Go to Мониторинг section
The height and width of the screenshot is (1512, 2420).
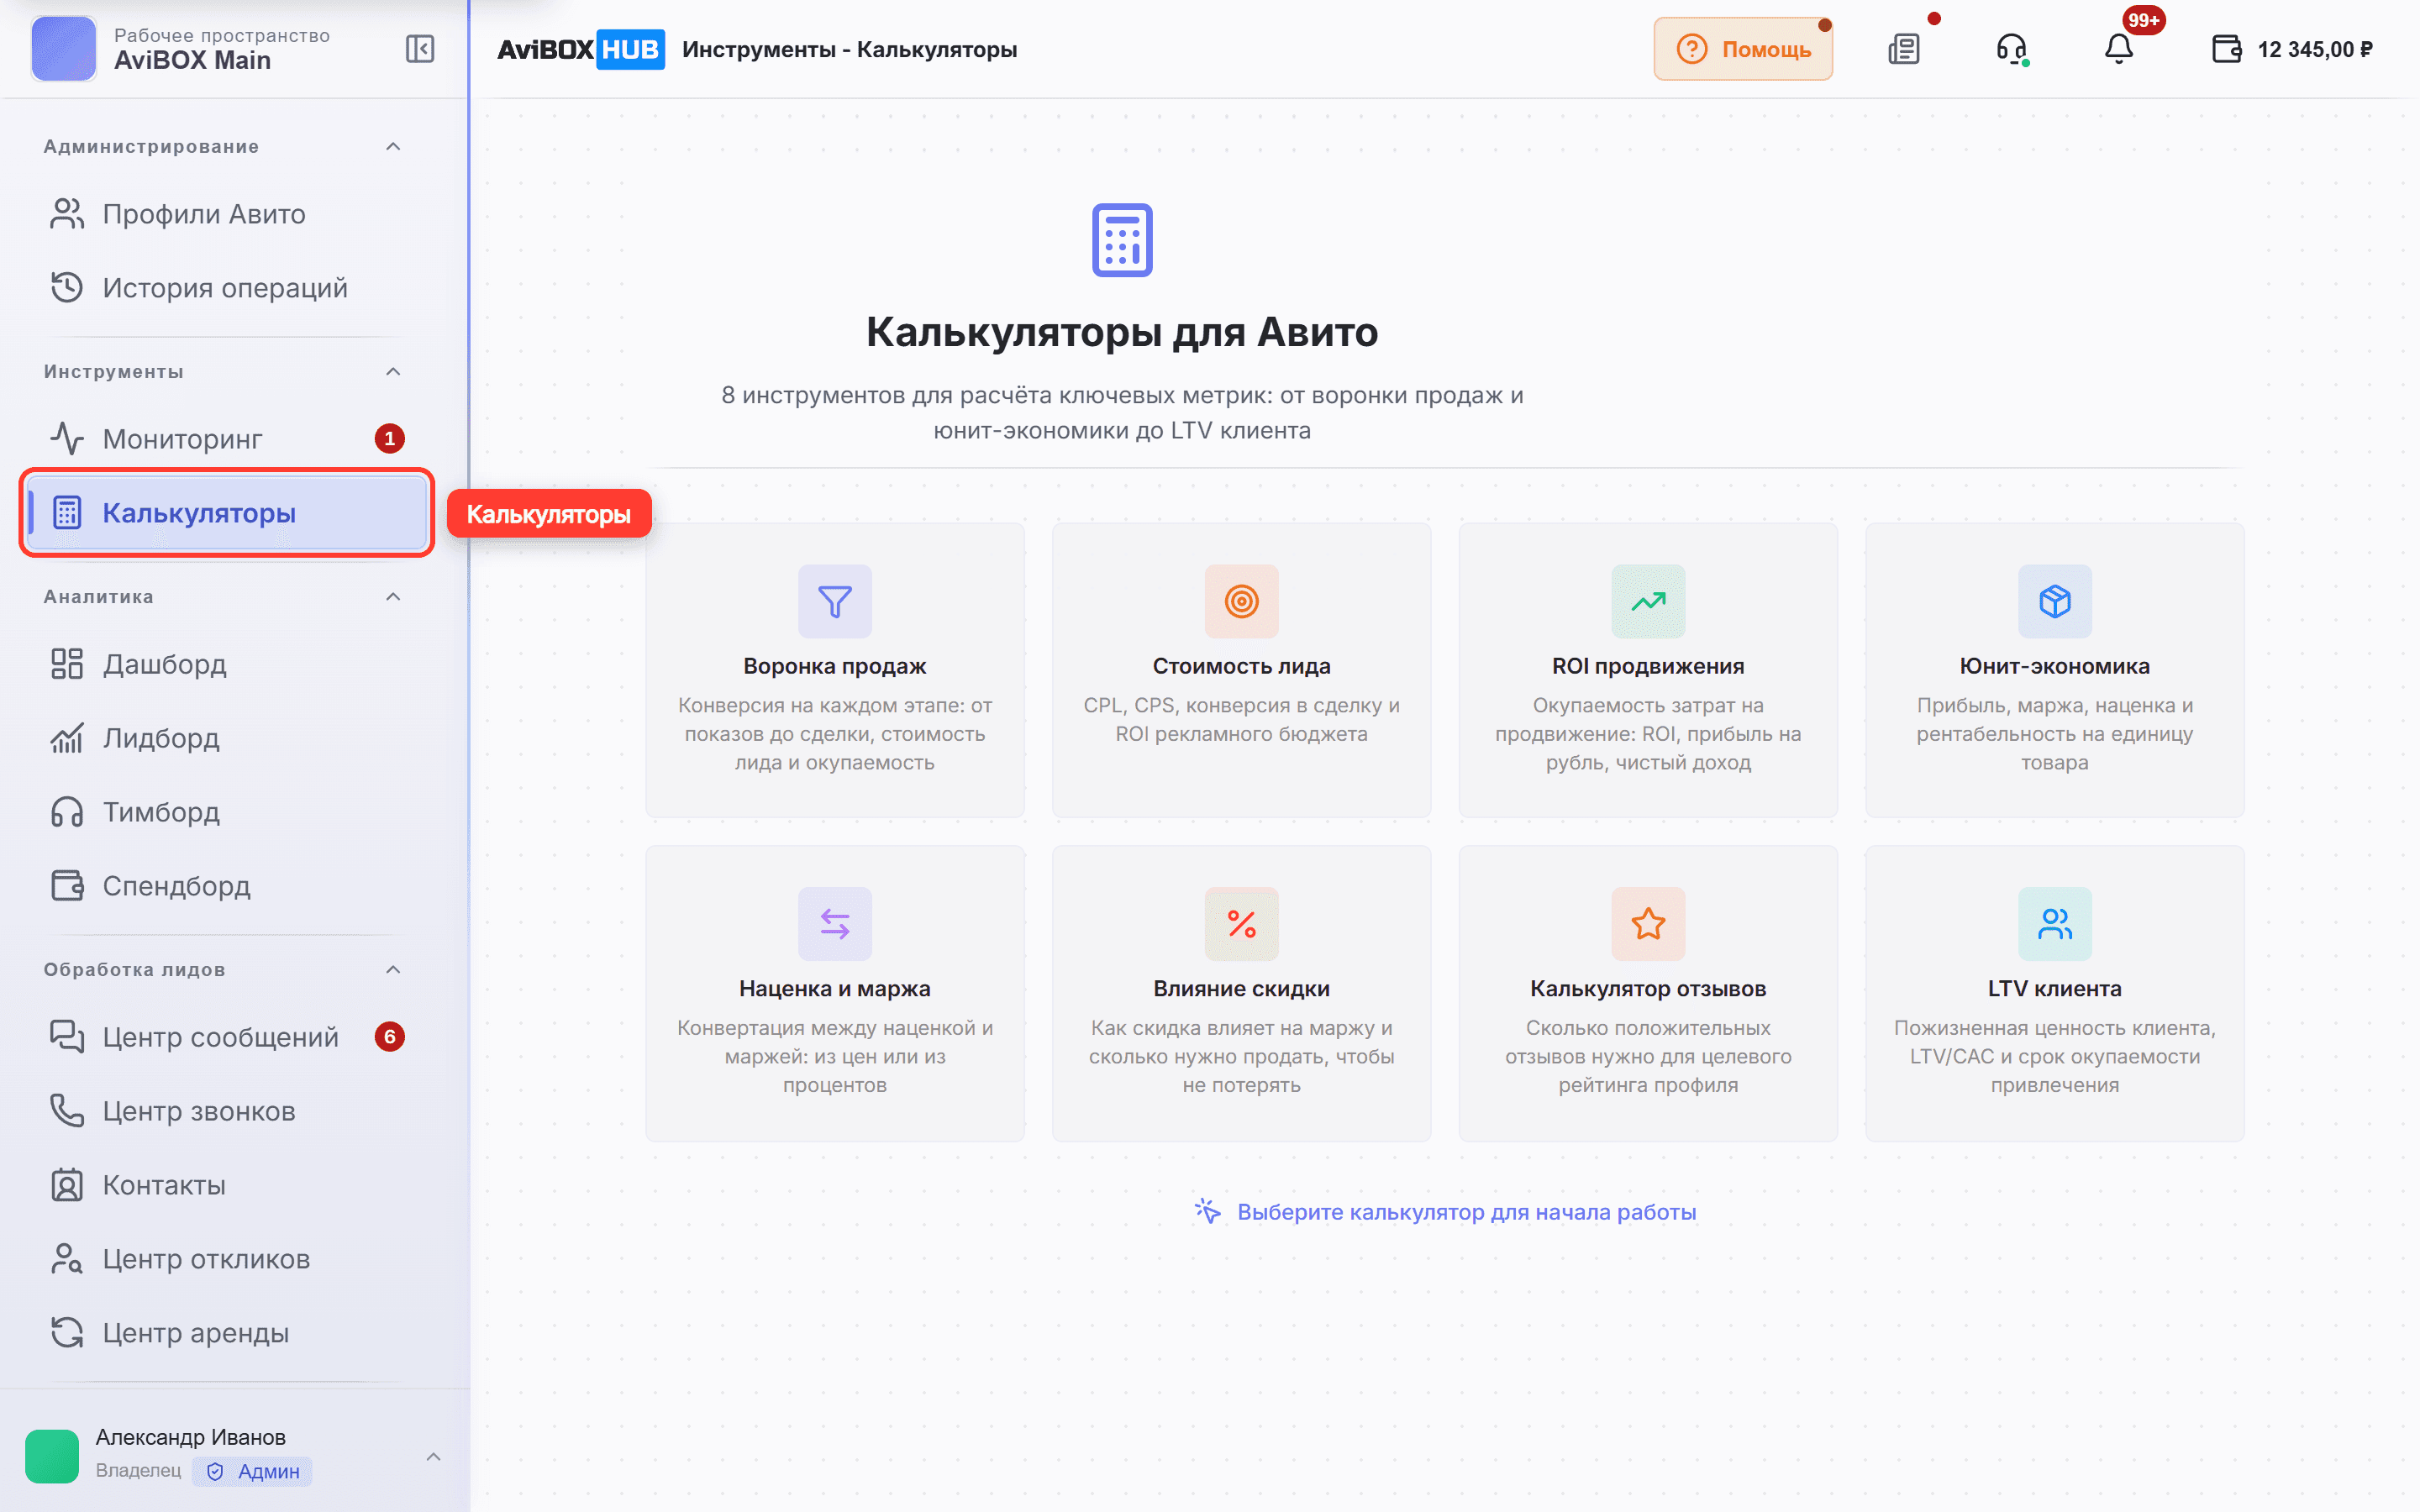click(x=227, y=439)
